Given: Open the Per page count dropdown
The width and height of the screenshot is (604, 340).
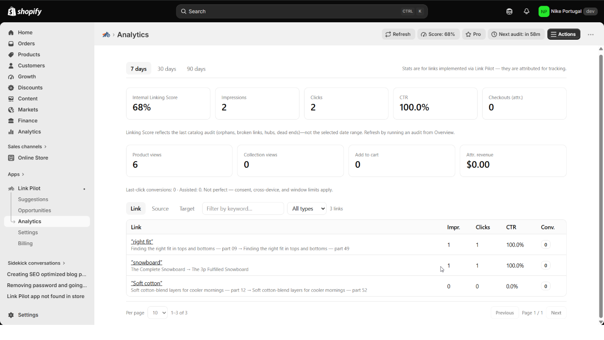Looking at the screenshot, I should (x=157, y=313).
